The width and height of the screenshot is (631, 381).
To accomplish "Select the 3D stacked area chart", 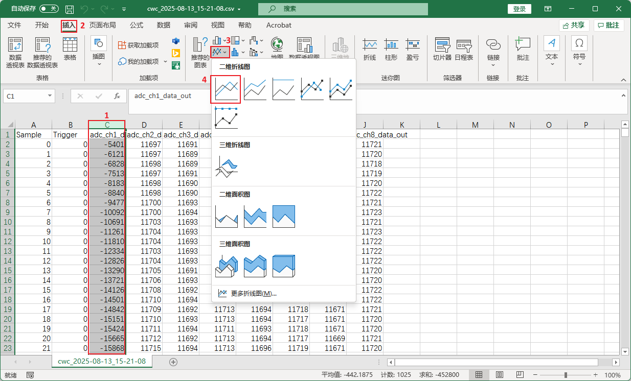I will pyautogui.click(x=255, y=266).
